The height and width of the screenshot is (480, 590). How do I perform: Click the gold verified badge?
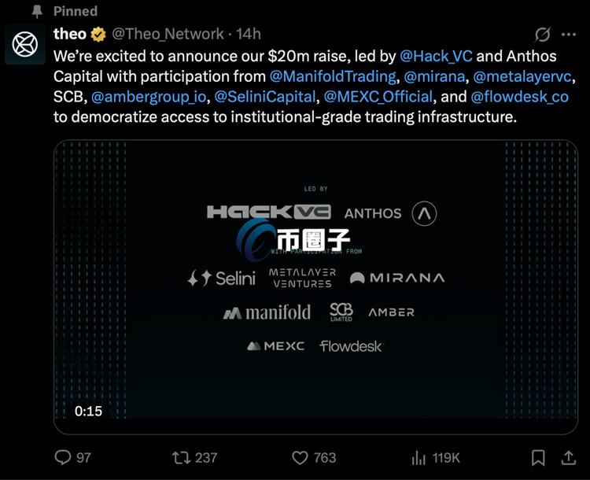point(98,35)
